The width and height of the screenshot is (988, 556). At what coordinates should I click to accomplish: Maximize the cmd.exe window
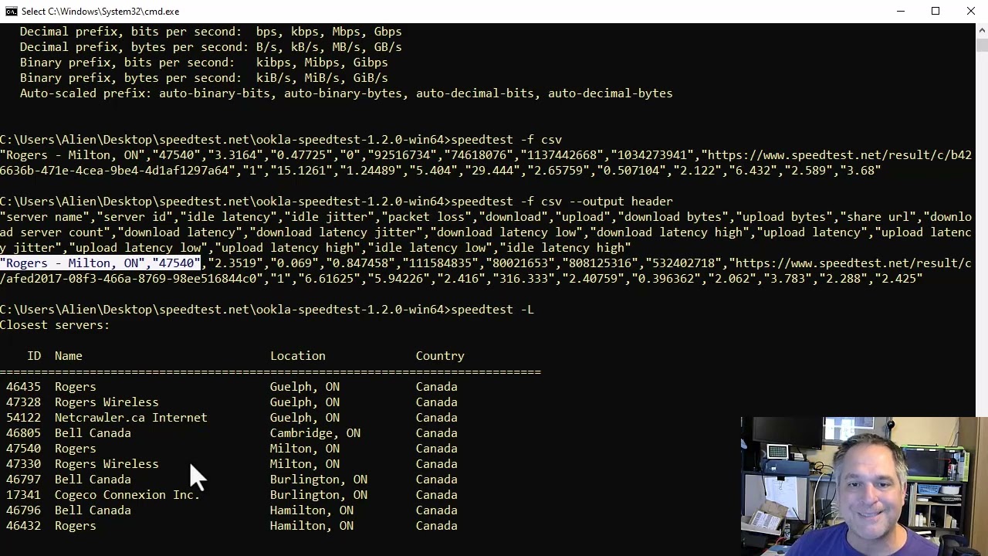936,11
